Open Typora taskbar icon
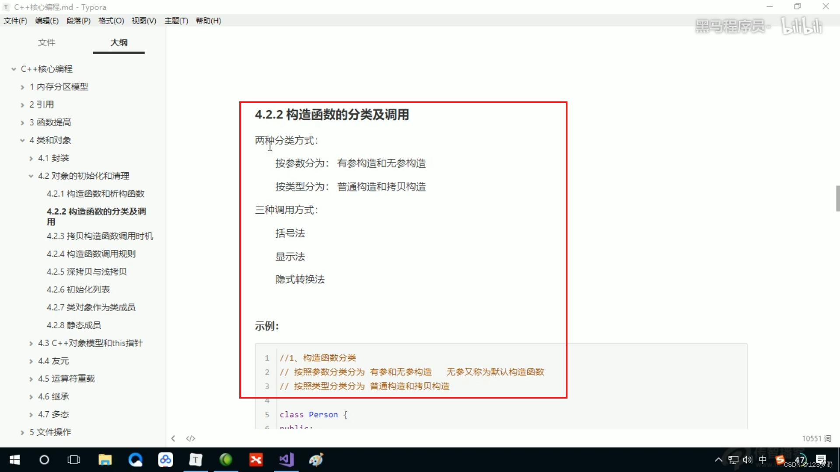Viewport: 840px width, 472px height. 196,460
